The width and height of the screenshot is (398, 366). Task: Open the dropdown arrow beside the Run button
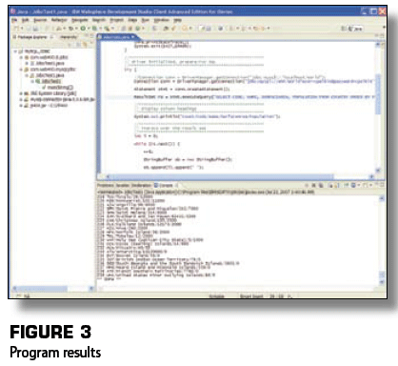tap(88, 29)
